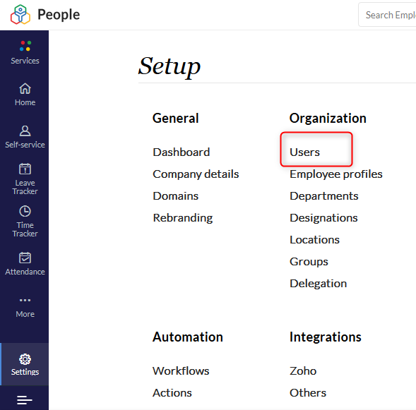The width and height of the screenshot is (416, 410).
Task: Open Departments under Organization
Action: 324,196
